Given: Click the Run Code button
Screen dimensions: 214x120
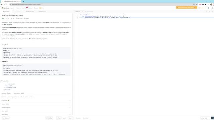Looking at the screenshot, I should pyautogui.click(x=205, y=118).
